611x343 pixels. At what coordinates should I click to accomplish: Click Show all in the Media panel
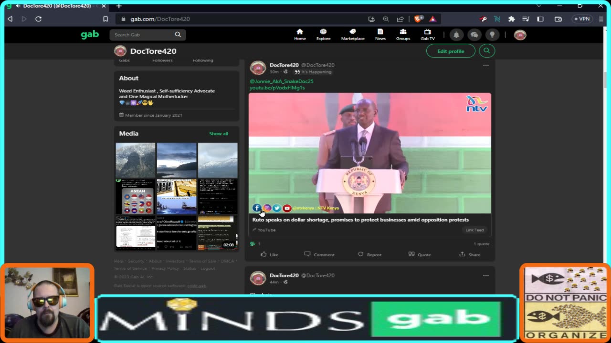[219, 134]
